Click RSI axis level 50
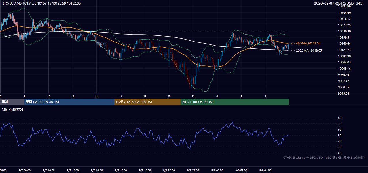Screen dimensions: 368x173 click(x=340, y=135)
